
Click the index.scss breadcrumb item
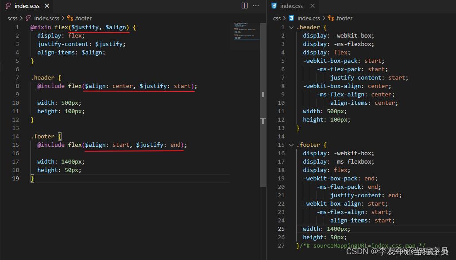46,18
